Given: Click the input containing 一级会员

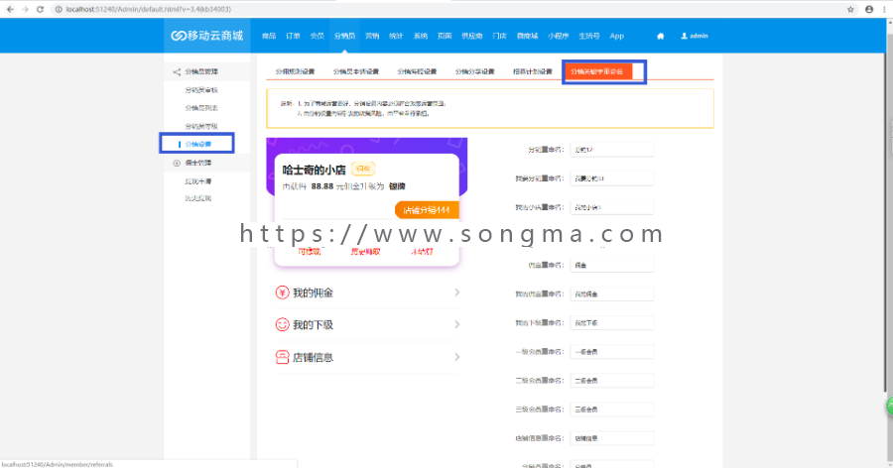Looking at the screenshot, I should pyautogui.click(x=611, y=352).
